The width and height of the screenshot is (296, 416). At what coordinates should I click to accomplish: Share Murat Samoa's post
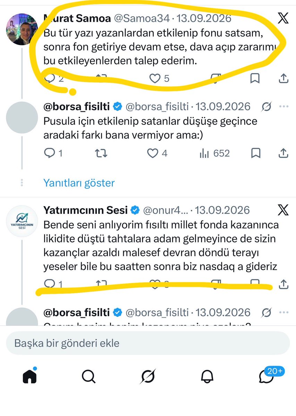tap(284, 79)
